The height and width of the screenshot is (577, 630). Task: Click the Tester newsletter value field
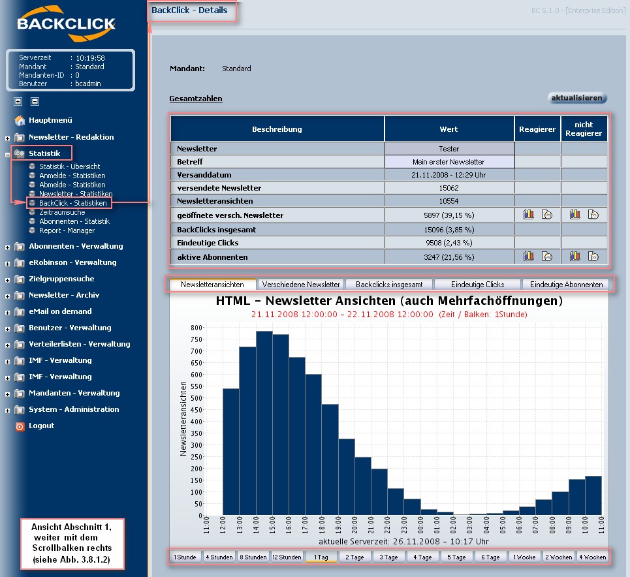[449, 149]
